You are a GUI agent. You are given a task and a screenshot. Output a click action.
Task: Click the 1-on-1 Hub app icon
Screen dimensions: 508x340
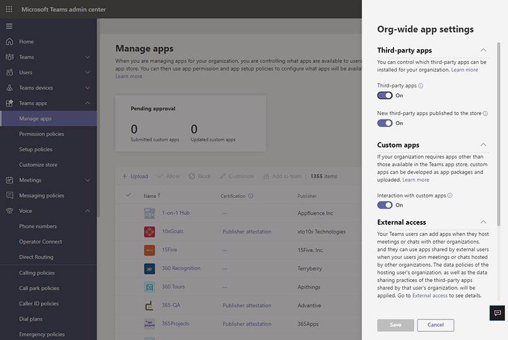149,213
